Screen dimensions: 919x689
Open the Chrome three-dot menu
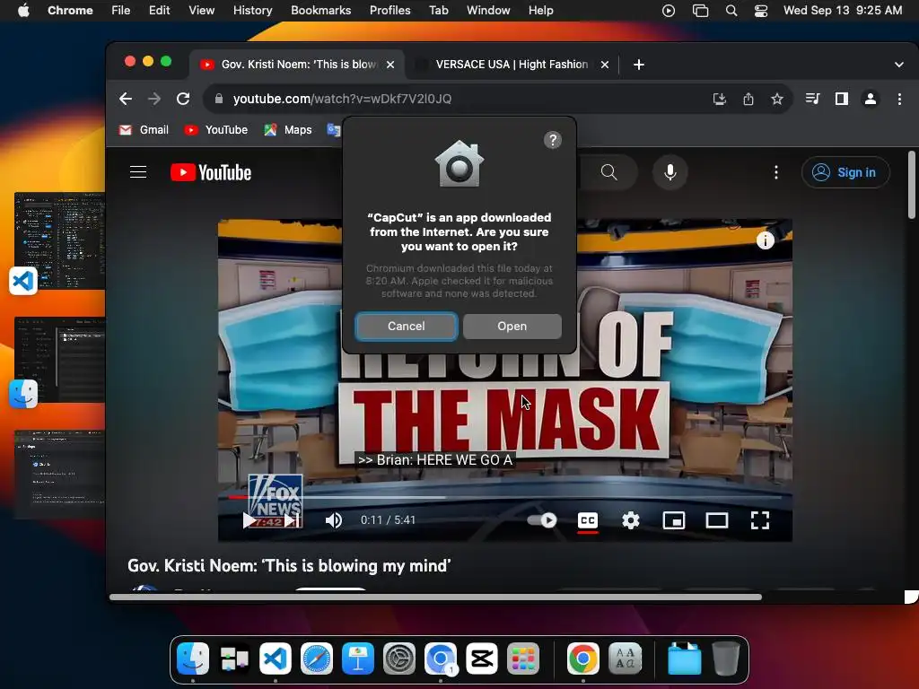(899, 99)
